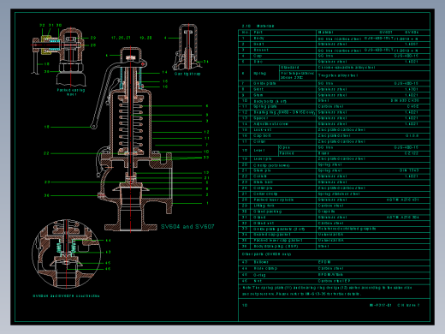
Task: Click 'O-ring' in table row 45
Action: click(x=259, y=275)
